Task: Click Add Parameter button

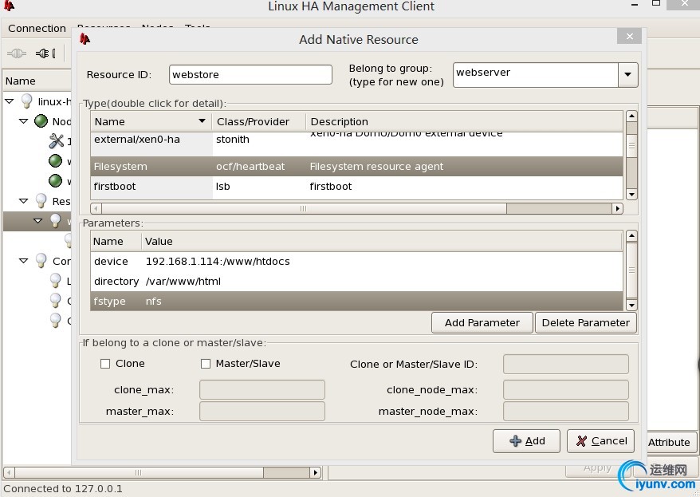Action: click(482, 323)
